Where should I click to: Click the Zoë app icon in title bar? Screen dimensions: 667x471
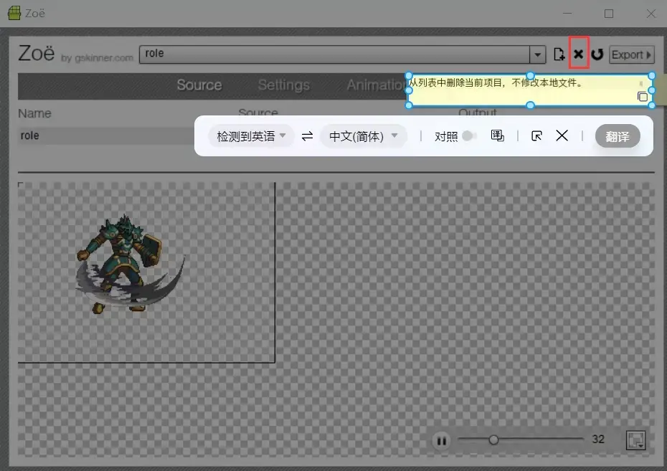(14, 13)
